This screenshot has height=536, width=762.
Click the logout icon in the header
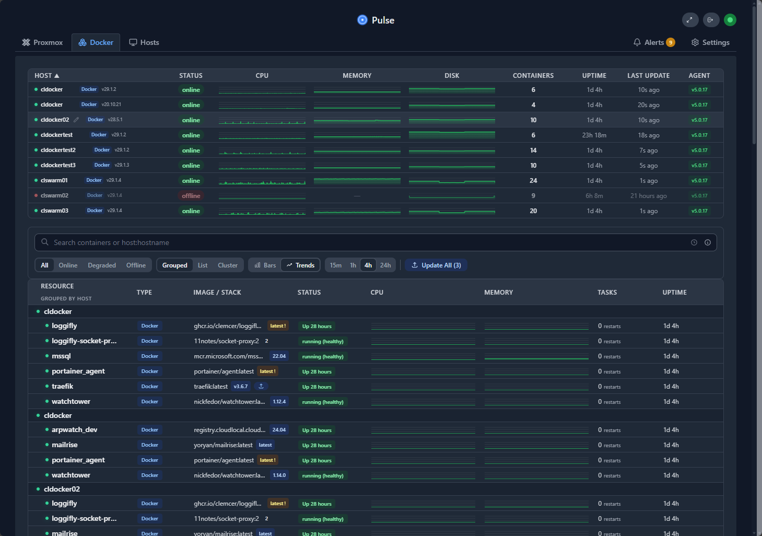pyautogui.click(x=711, y=20)
